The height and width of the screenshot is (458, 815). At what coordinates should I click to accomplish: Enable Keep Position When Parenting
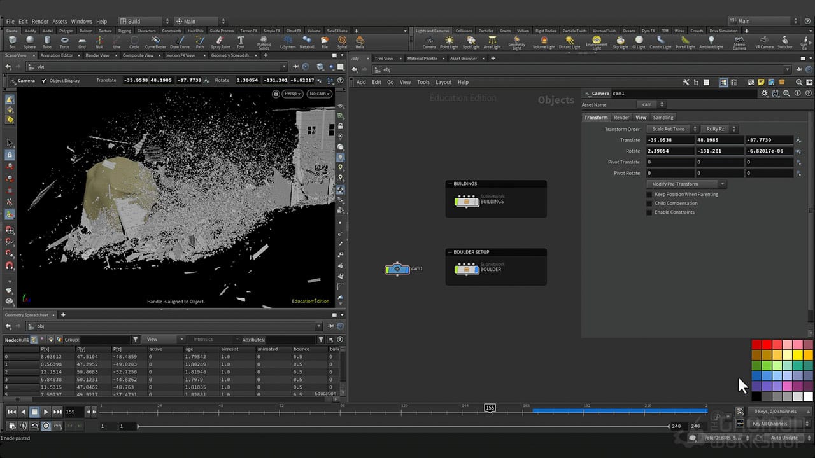[x=649, y=194]
